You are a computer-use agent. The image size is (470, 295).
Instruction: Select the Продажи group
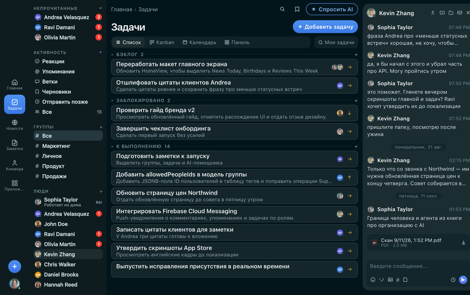click(x=68, y=176)
